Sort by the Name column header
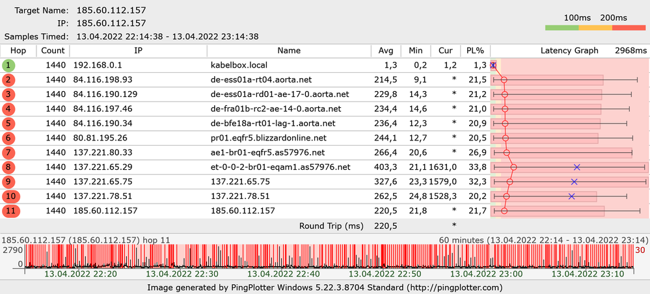The width and height of the screenshot is (650, 294). tap(289, 51)
